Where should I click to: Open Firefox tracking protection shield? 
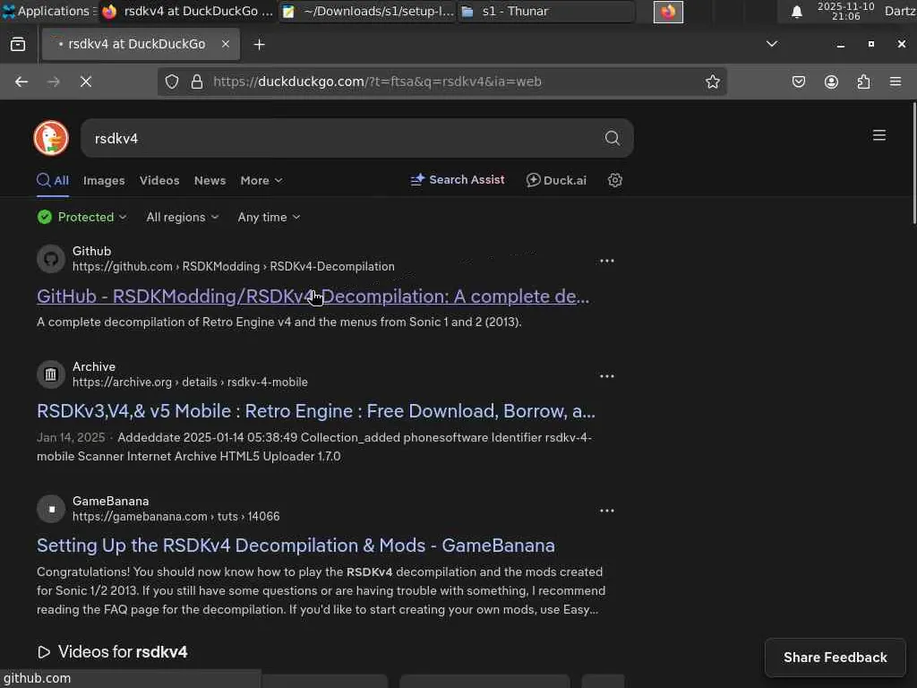[171, 82]
